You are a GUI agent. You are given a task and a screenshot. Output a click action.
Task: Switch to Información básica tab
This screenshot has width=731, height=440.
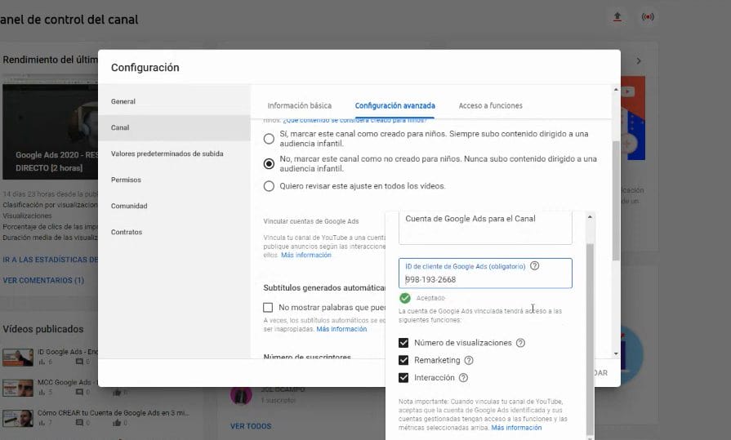point(299,106)
